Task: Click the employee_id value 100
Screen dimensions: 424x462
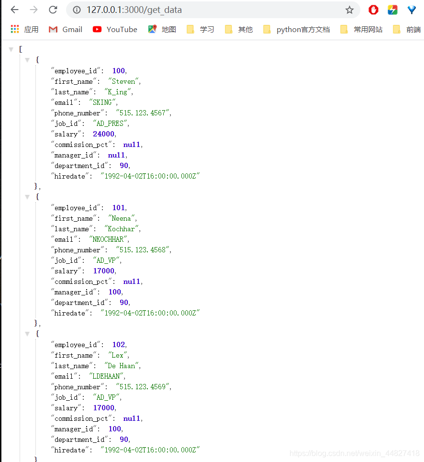Action: 119,71
